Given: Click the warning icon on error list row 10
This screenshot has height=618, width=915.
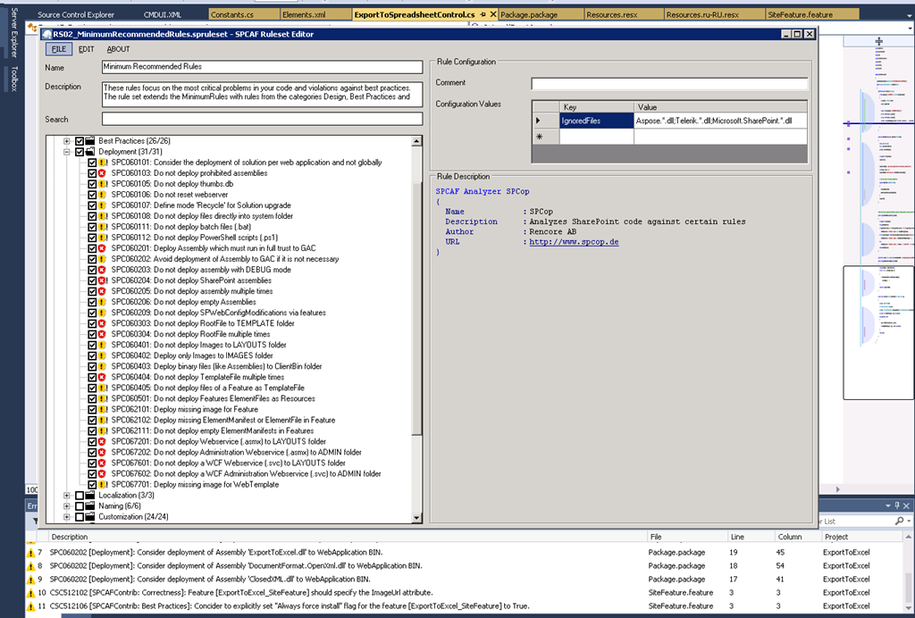Looking at the screenshot, I should point(30,592).
